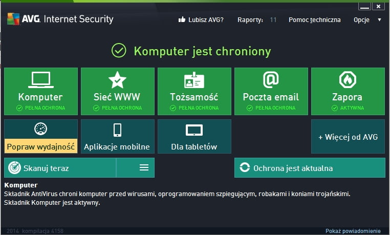Image resolution: width=390 pixels, height=235 pixels.
Task: Click the refresh arrows icon for update
Action: (245, 167)
